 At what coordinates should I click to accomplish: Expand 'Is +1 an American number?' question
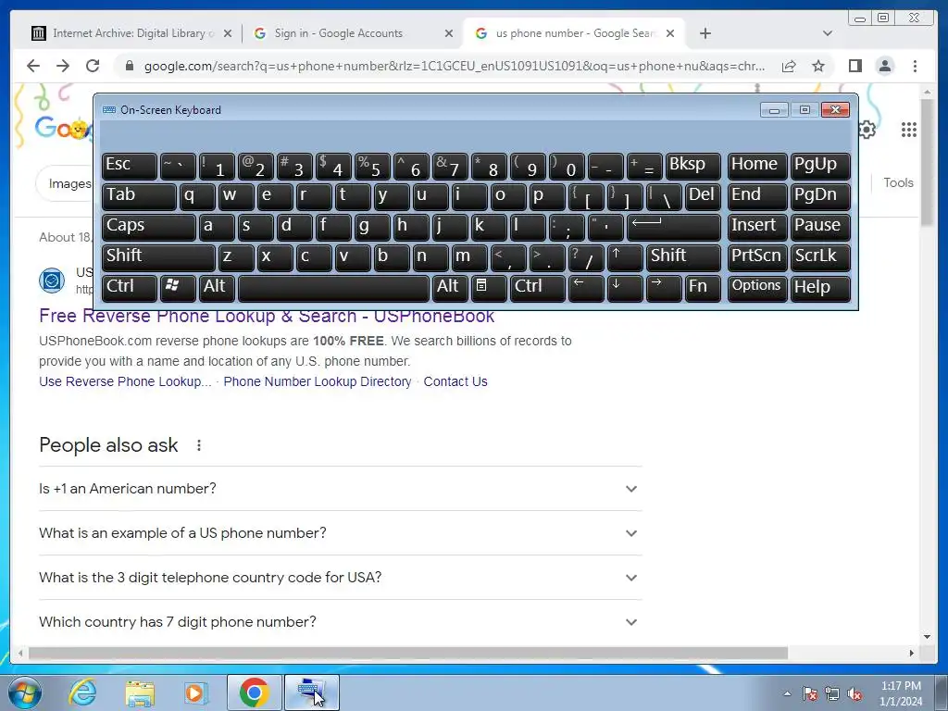tap(340, 489)
